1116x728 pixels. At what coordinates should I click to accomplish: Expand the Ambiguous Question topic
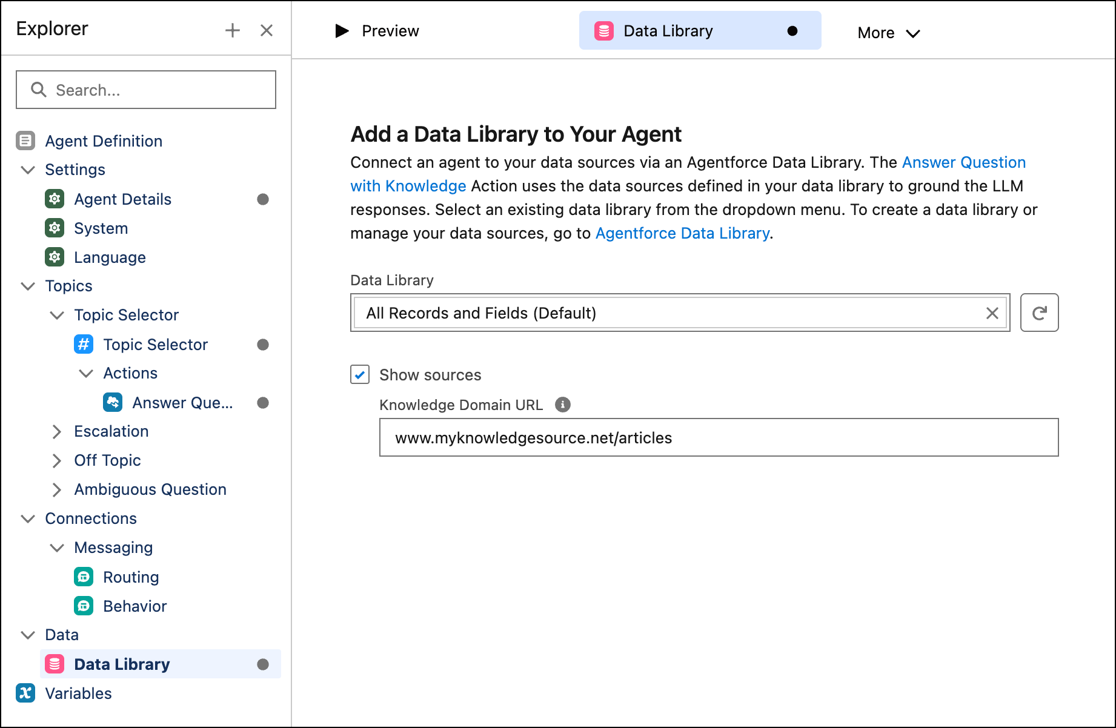click(57, 489)
